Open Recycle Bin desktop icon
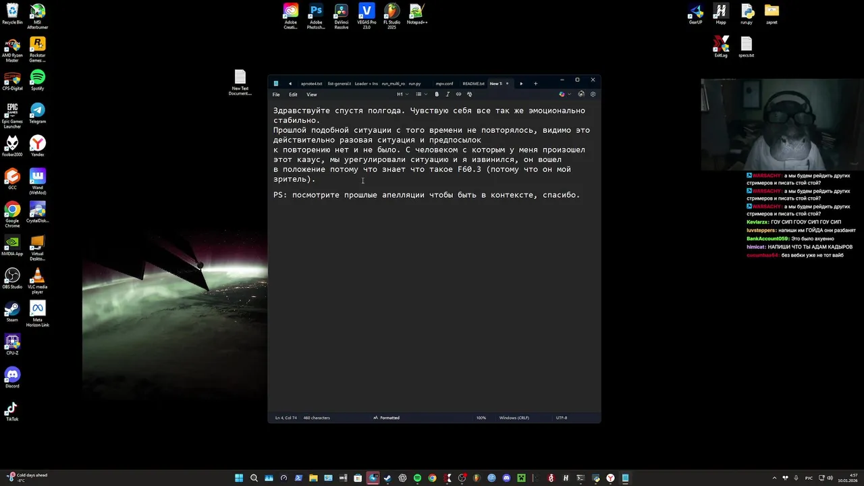 coord(12,15)
